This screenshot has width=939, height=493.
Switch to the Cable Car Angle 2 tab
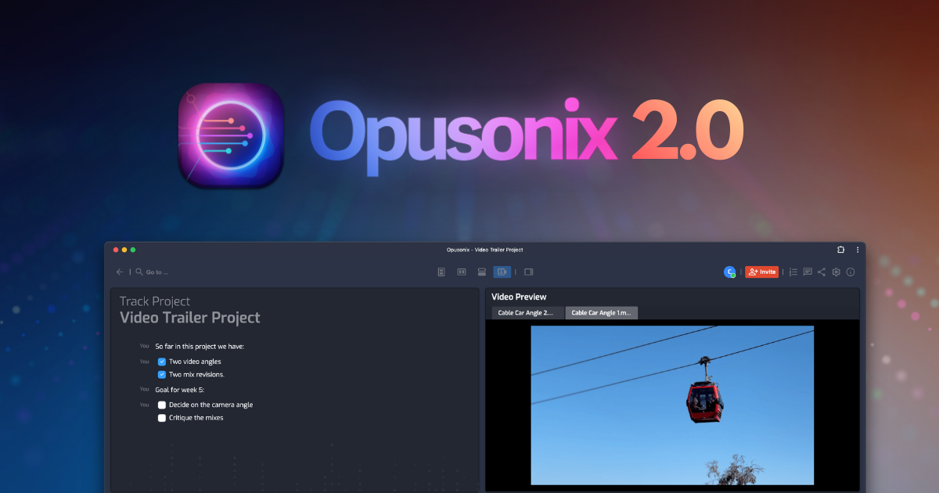point(526,312)
